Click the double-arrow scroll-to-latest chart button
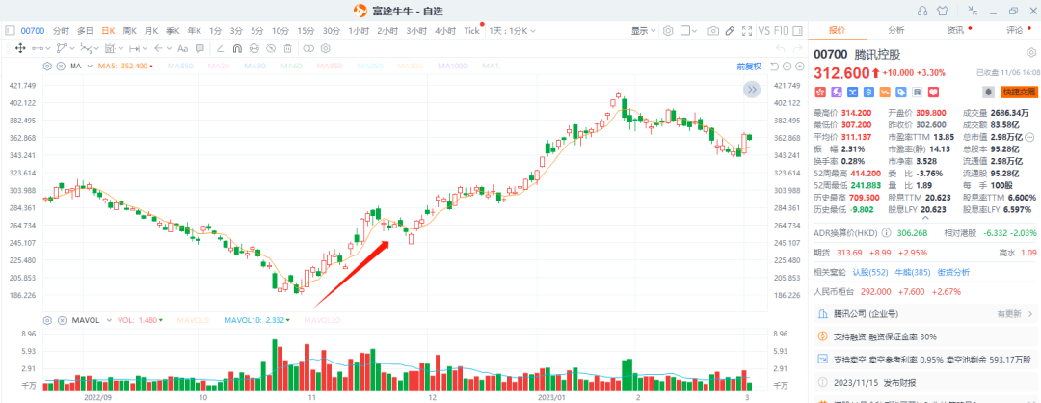1041x403 pixels. click(x=751, y=90)
